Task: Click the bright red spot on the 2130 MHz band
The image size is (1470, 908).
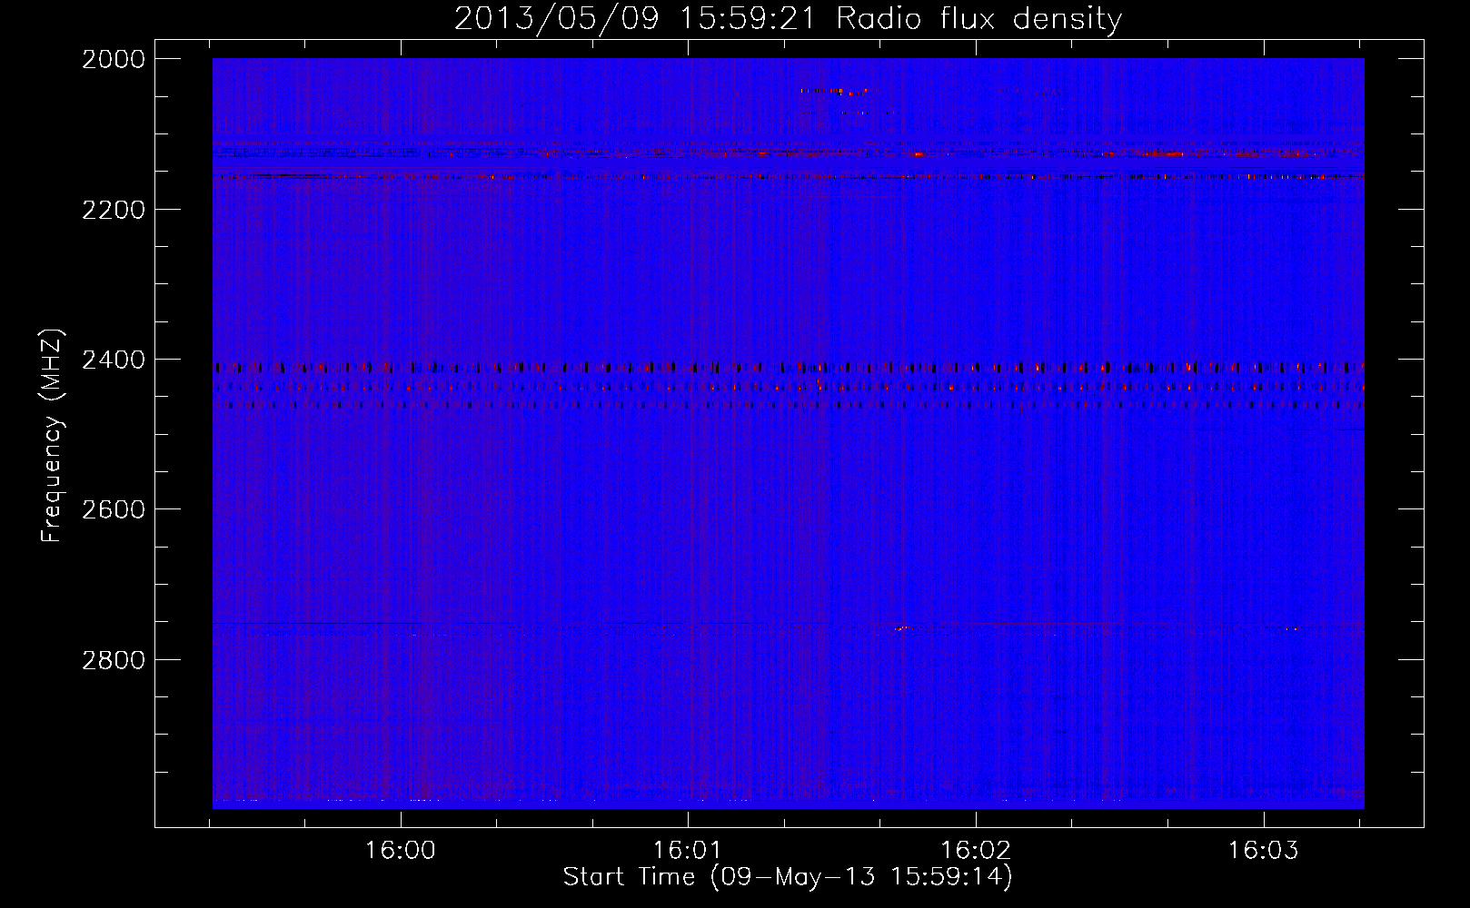Action: (918, 155)
